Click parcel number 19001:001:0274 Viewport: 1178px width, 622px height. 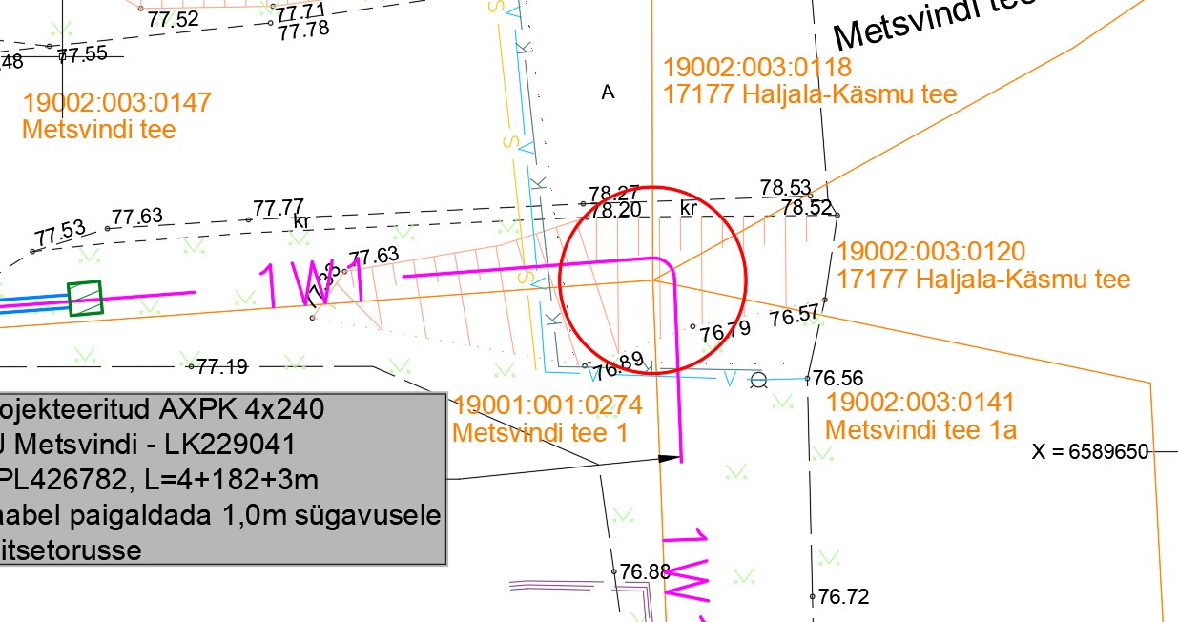pos(548,404)
